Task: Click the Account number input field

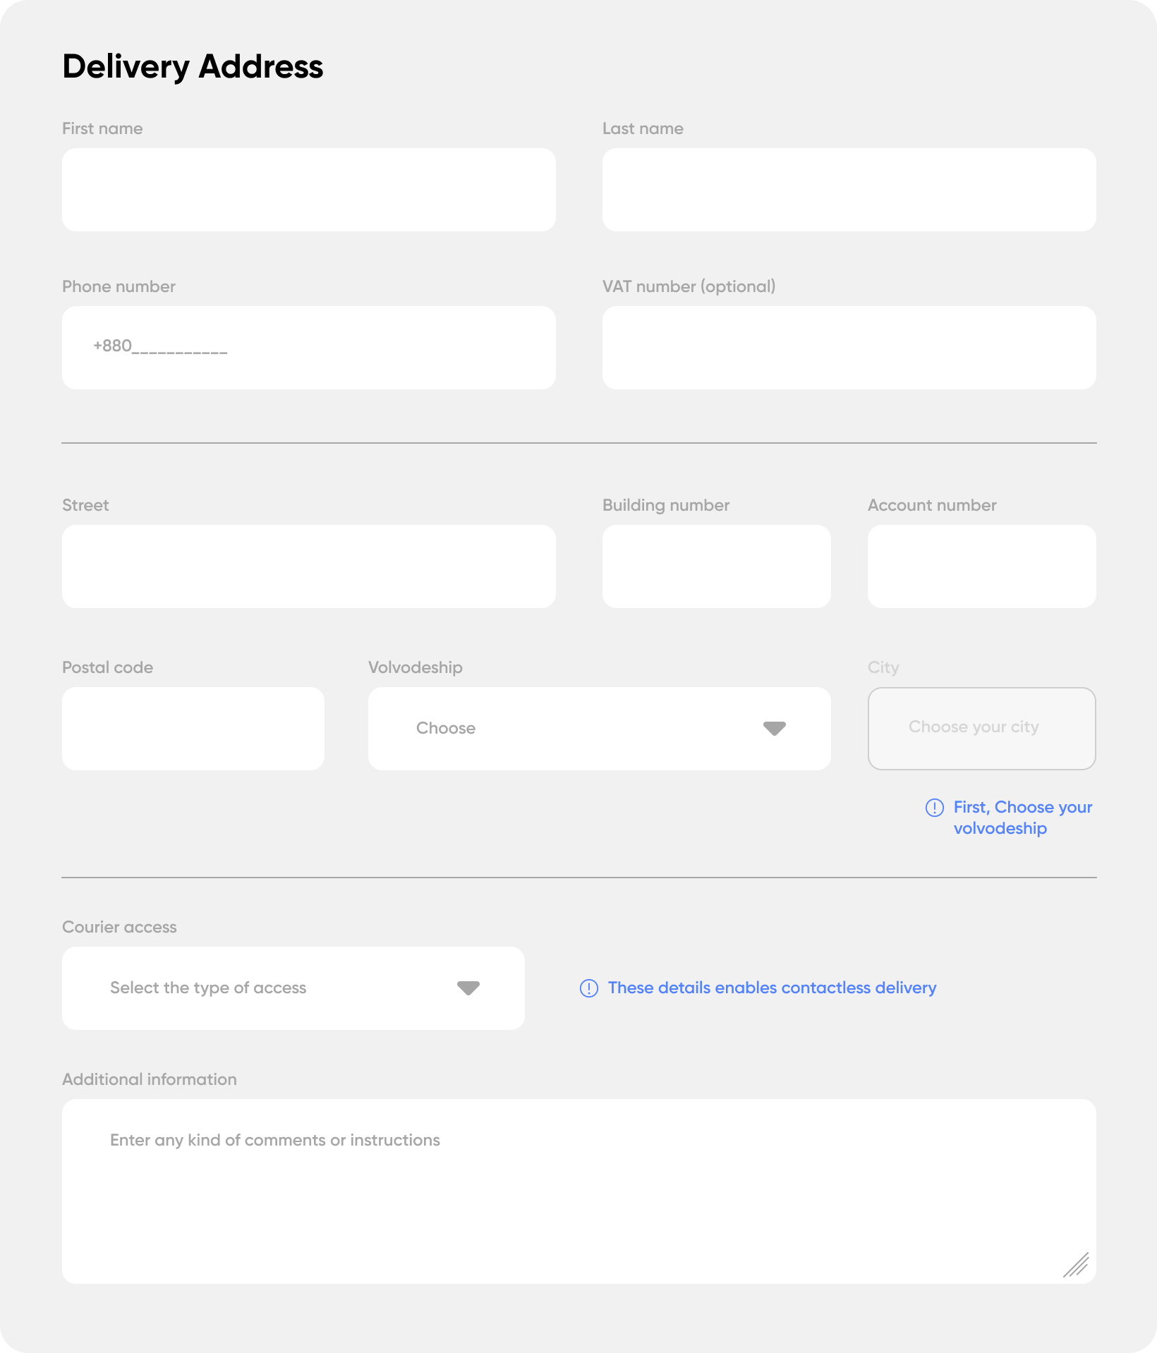Action: (x=981, y=566)
